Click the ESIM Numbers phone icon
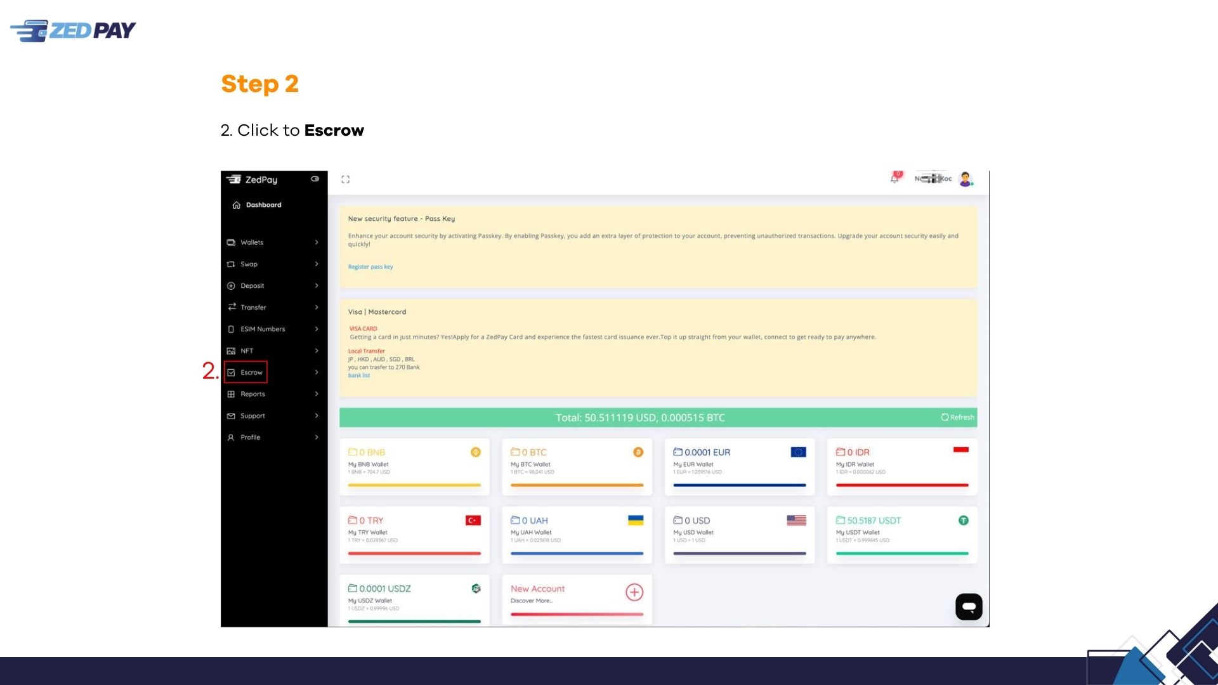Viewport: 1218px width, 685px height. [x=231, y=329]
